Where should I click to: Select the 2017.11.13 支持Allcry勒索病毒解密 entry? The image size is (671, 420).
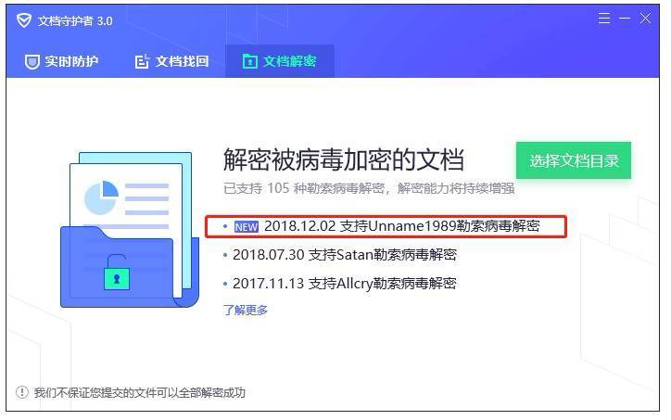click(340, 284)
